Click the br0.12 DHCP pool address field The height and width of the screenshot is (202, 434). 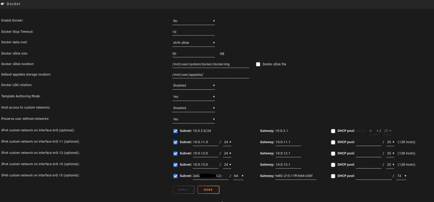pyautogui.click(x=368, y=153)
